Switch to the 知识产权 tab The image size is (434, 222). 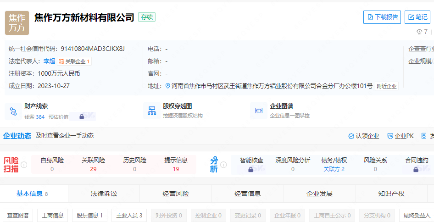(x=391, y=194)
